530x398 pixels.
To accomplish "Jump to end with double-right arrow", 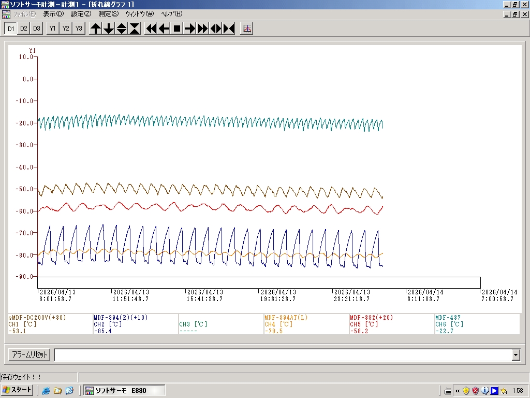I will (x=203, y=29).
